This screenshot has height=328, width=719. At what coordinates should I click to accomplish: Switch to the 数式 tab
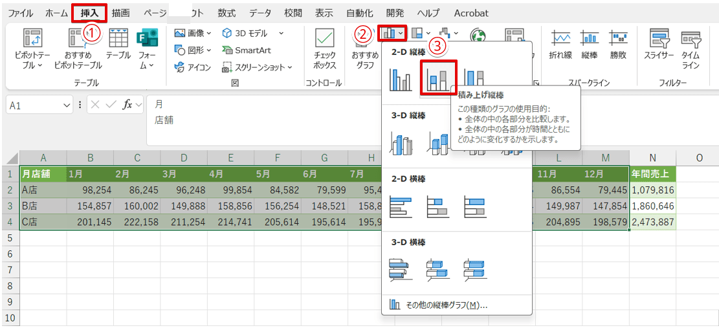227,13
